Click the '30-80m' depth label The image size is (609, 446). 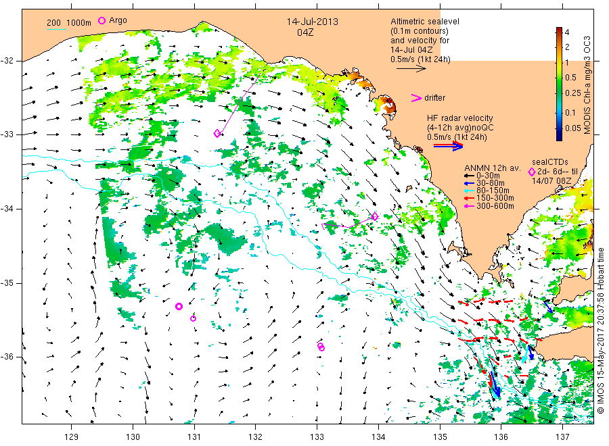click(x=491, y=183)
